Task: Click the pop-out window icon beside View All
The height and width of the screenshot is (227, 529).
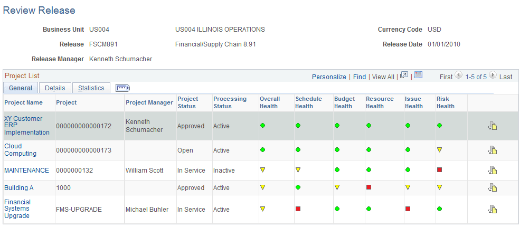Action: click(x=404, y=76)
